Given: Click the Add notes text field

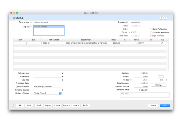Looking at the screenshot, I should pyautogui.click(x=145, y=95).
